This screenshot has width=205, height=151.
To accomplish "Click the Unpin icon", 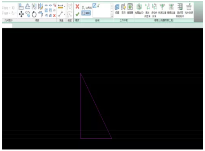I will coord(54,5).
